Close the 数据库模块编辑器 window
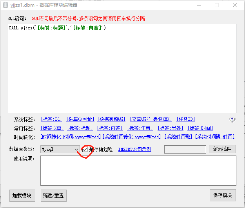This screenshot has height=208, width=245. click(x=235, y=5)
